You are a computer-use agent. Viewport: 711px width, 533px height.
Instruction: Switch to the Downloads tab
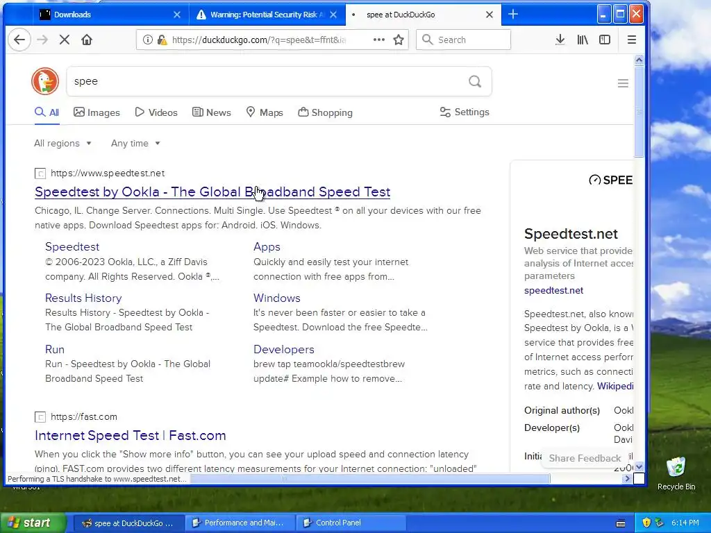(x=110, y=15)
